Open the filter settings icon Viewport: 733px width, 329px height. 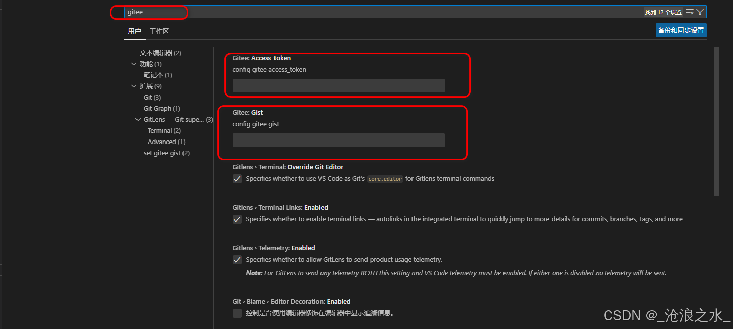(x=700, y=12)
